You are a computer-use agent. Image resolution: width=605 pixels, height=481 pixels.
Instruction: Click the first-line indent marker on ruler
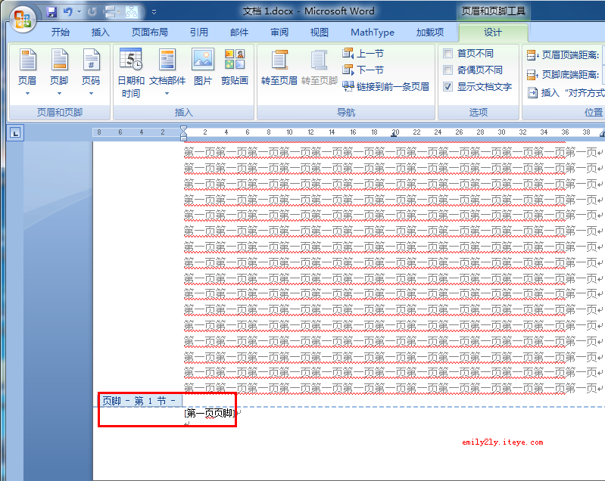click(x=184, y=129)
